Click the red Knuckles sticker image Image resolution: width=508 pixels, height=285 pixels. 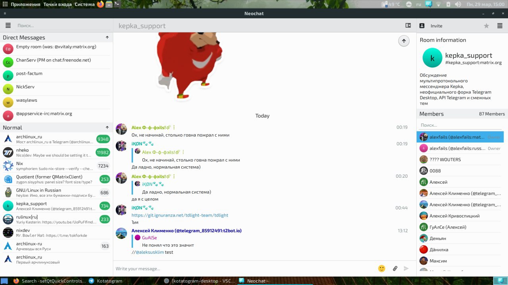tap(189, 66)
